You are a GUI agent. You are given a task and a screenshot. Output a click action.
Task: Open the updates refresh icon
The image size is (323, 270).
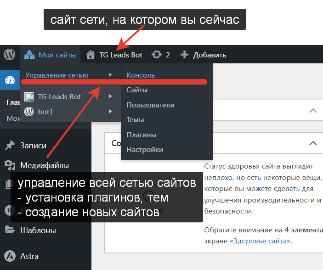point(157,55)
